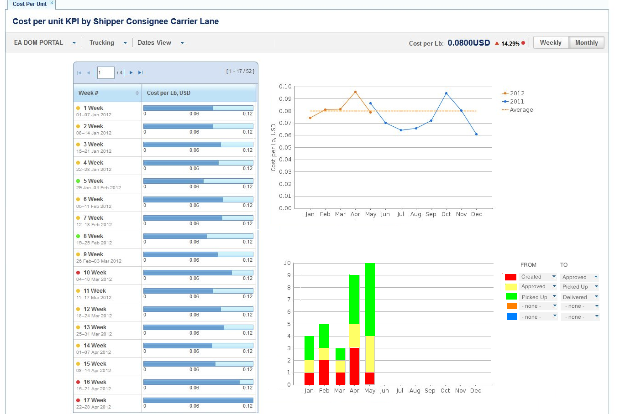Open the TO Delivered dropdown
620x414 pixels.
coord(580,297)
